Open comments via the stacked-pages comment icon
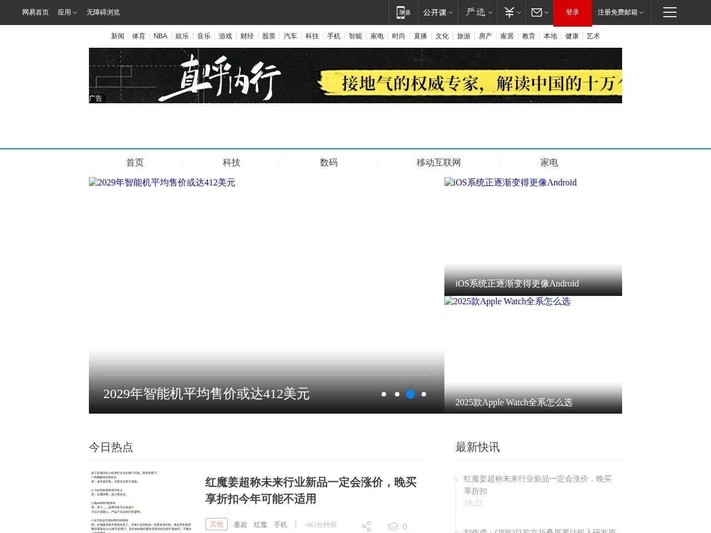This screenshot has width=711, height=533. point(393,526)
